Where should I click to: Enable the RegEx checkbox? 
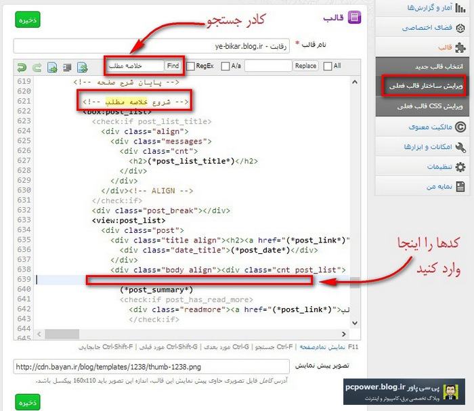(x=190, y=66)
